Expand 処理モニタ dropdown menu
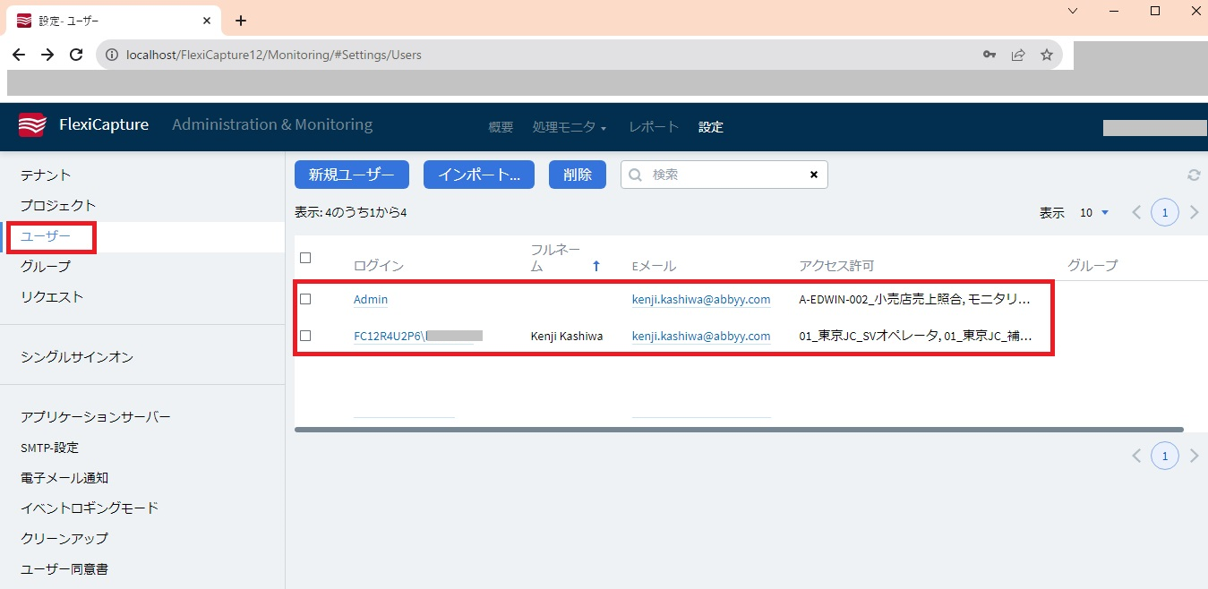The height and width of the screenshot is (589, 1208). pyautogui.click(x=570, y=127)
